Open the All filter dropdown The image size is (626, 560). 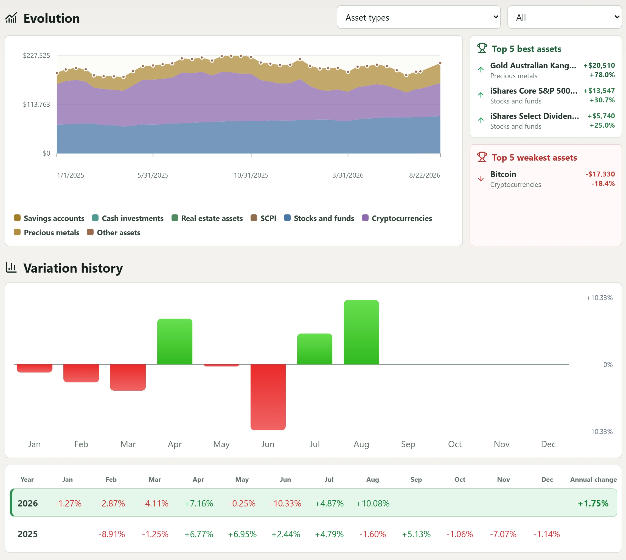pyautogui.click(x=565, y=17)
